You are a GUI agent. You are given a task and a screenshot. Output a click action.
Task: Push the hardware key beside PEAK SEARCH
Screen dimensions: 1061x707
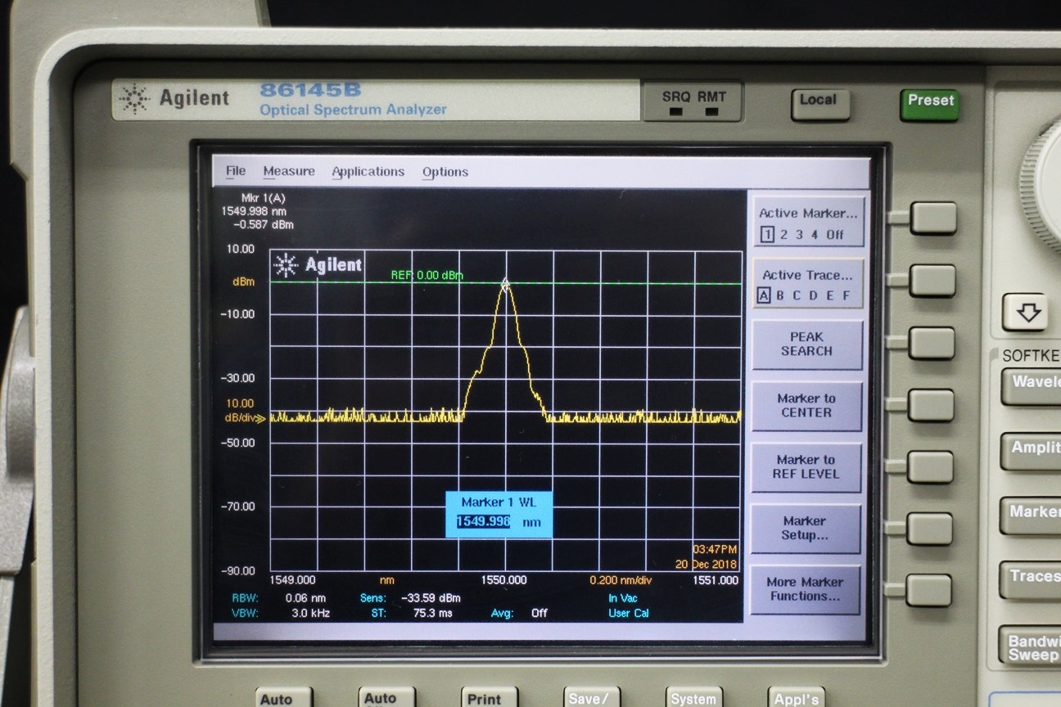pos(932,344)
